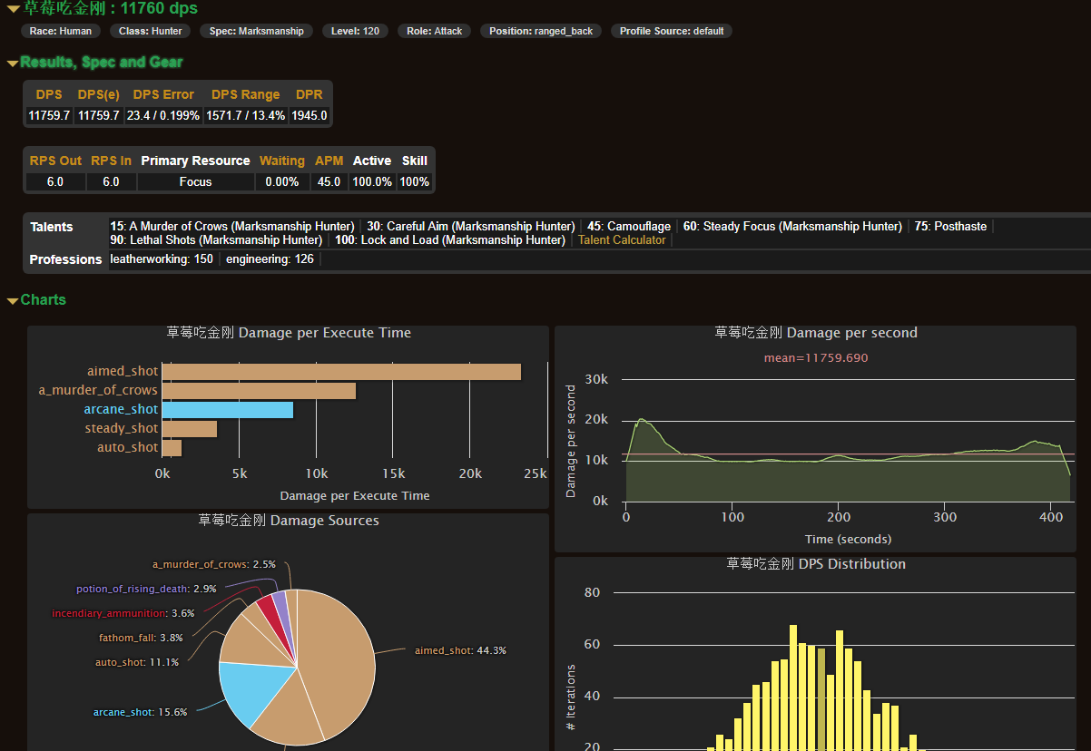Viewport: 1091px width, 751px height.
Task: Click the DPS Error column header
Action: click(x=163, y=94)
